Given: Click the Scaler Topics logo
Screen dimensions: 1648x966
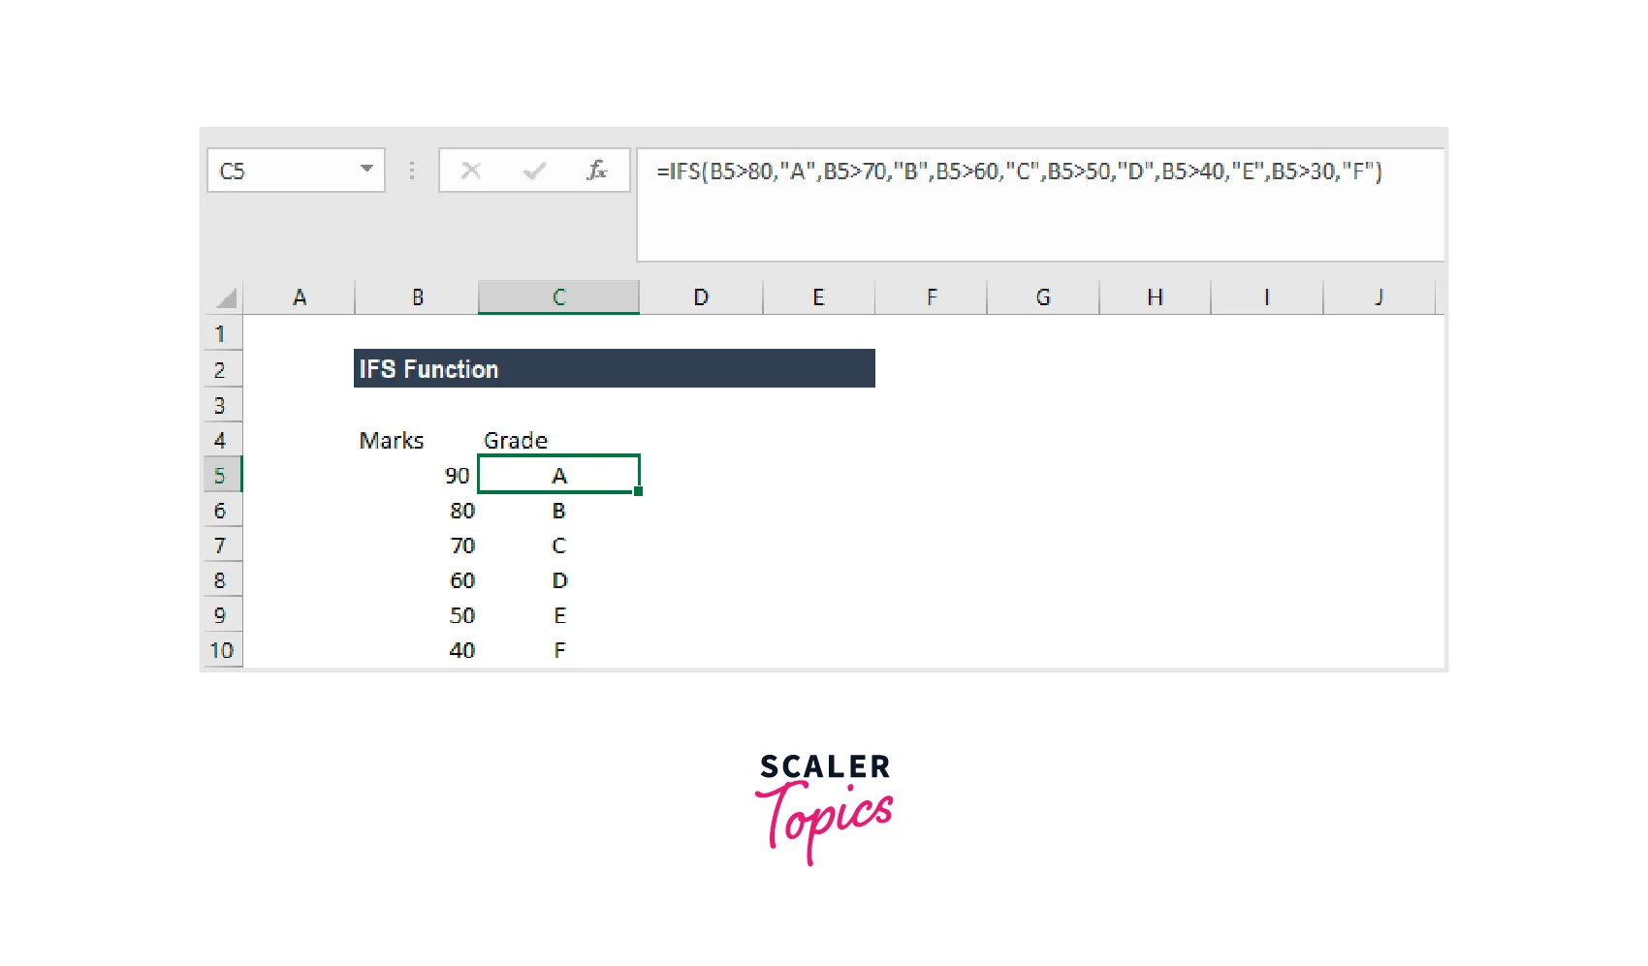Looking at the screenshot, I should click(x=824, y=806).
